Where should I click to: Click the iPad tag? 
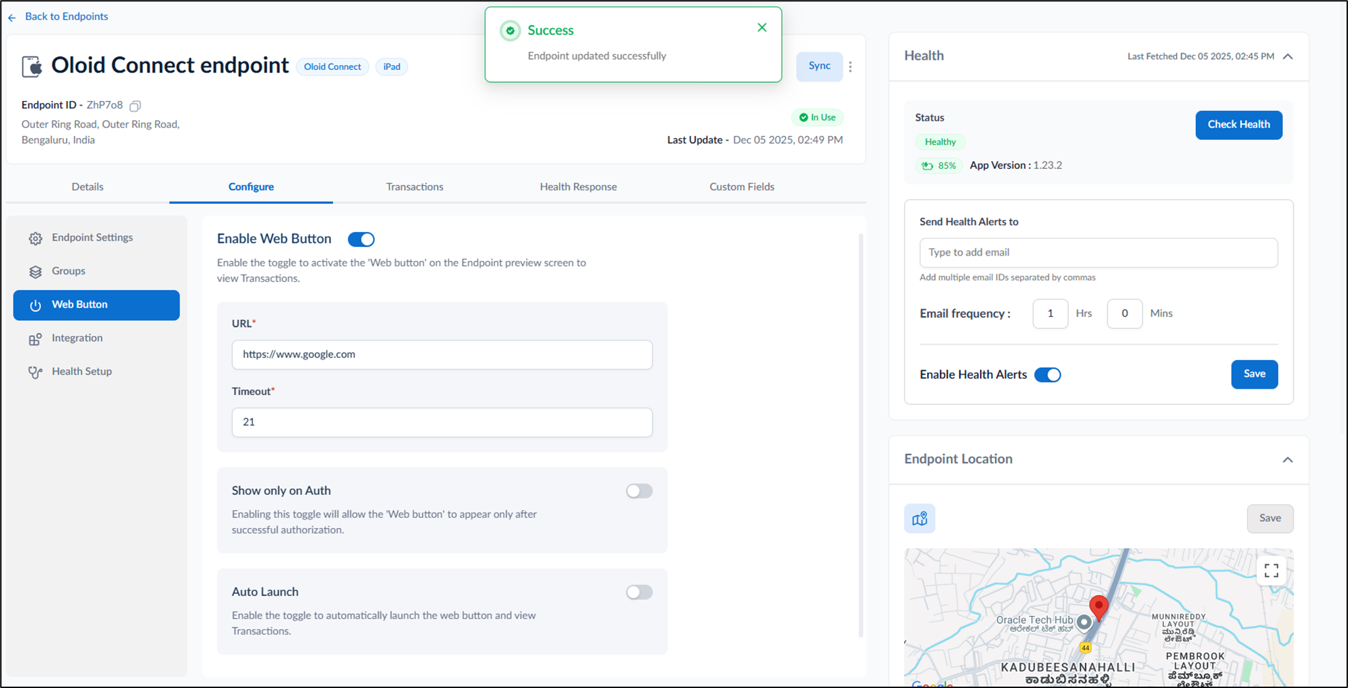[x=391, y=67]
